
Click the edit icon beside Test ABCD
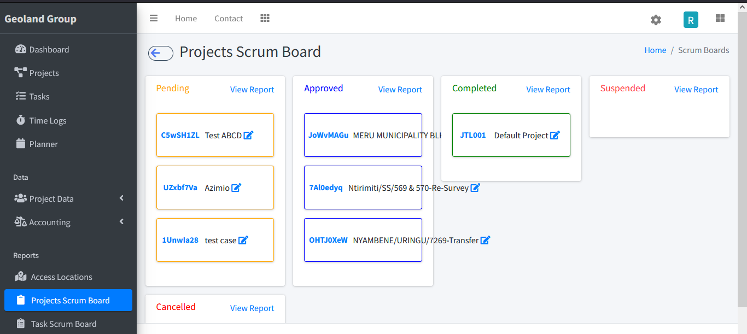[x=248, y=135]
